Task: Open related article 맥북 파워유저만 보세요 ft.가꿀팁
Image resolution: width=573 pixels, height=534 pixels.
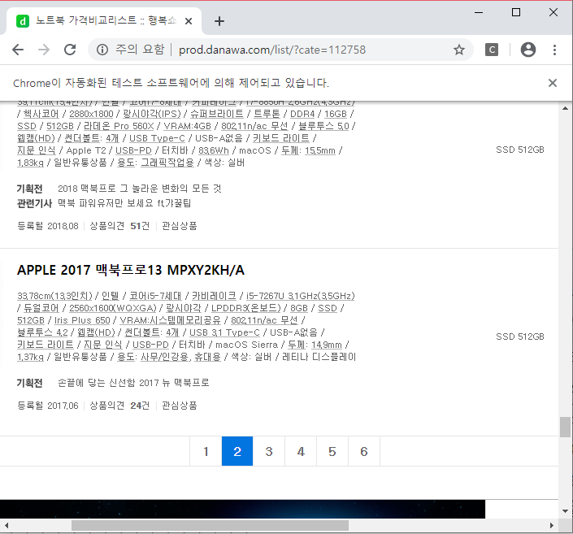Action: tap(124, 203)
